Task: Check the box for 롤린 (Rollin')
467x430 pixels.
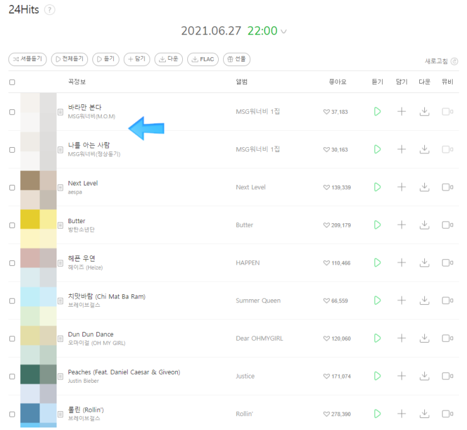Action: (x=12, y=414)
